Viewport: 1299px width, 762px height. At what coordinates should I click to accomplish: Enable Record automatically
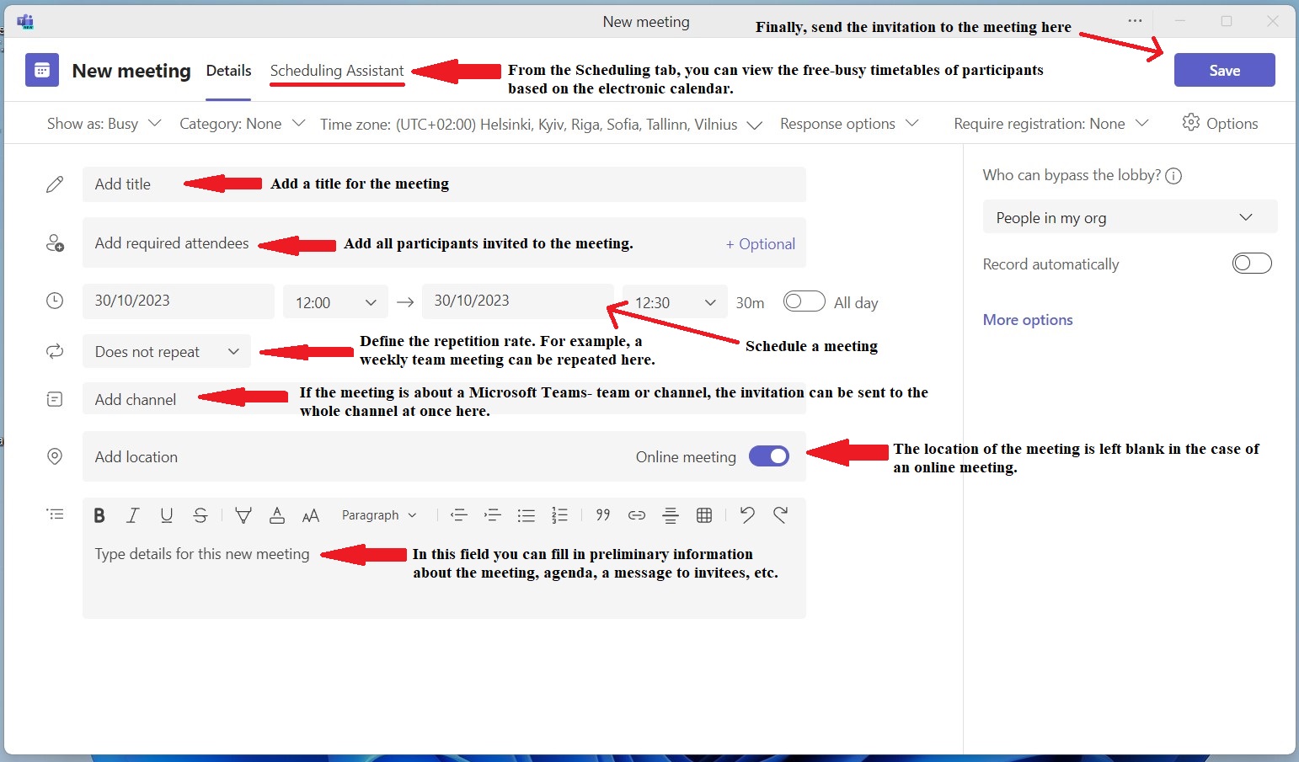coord(1251,264)
